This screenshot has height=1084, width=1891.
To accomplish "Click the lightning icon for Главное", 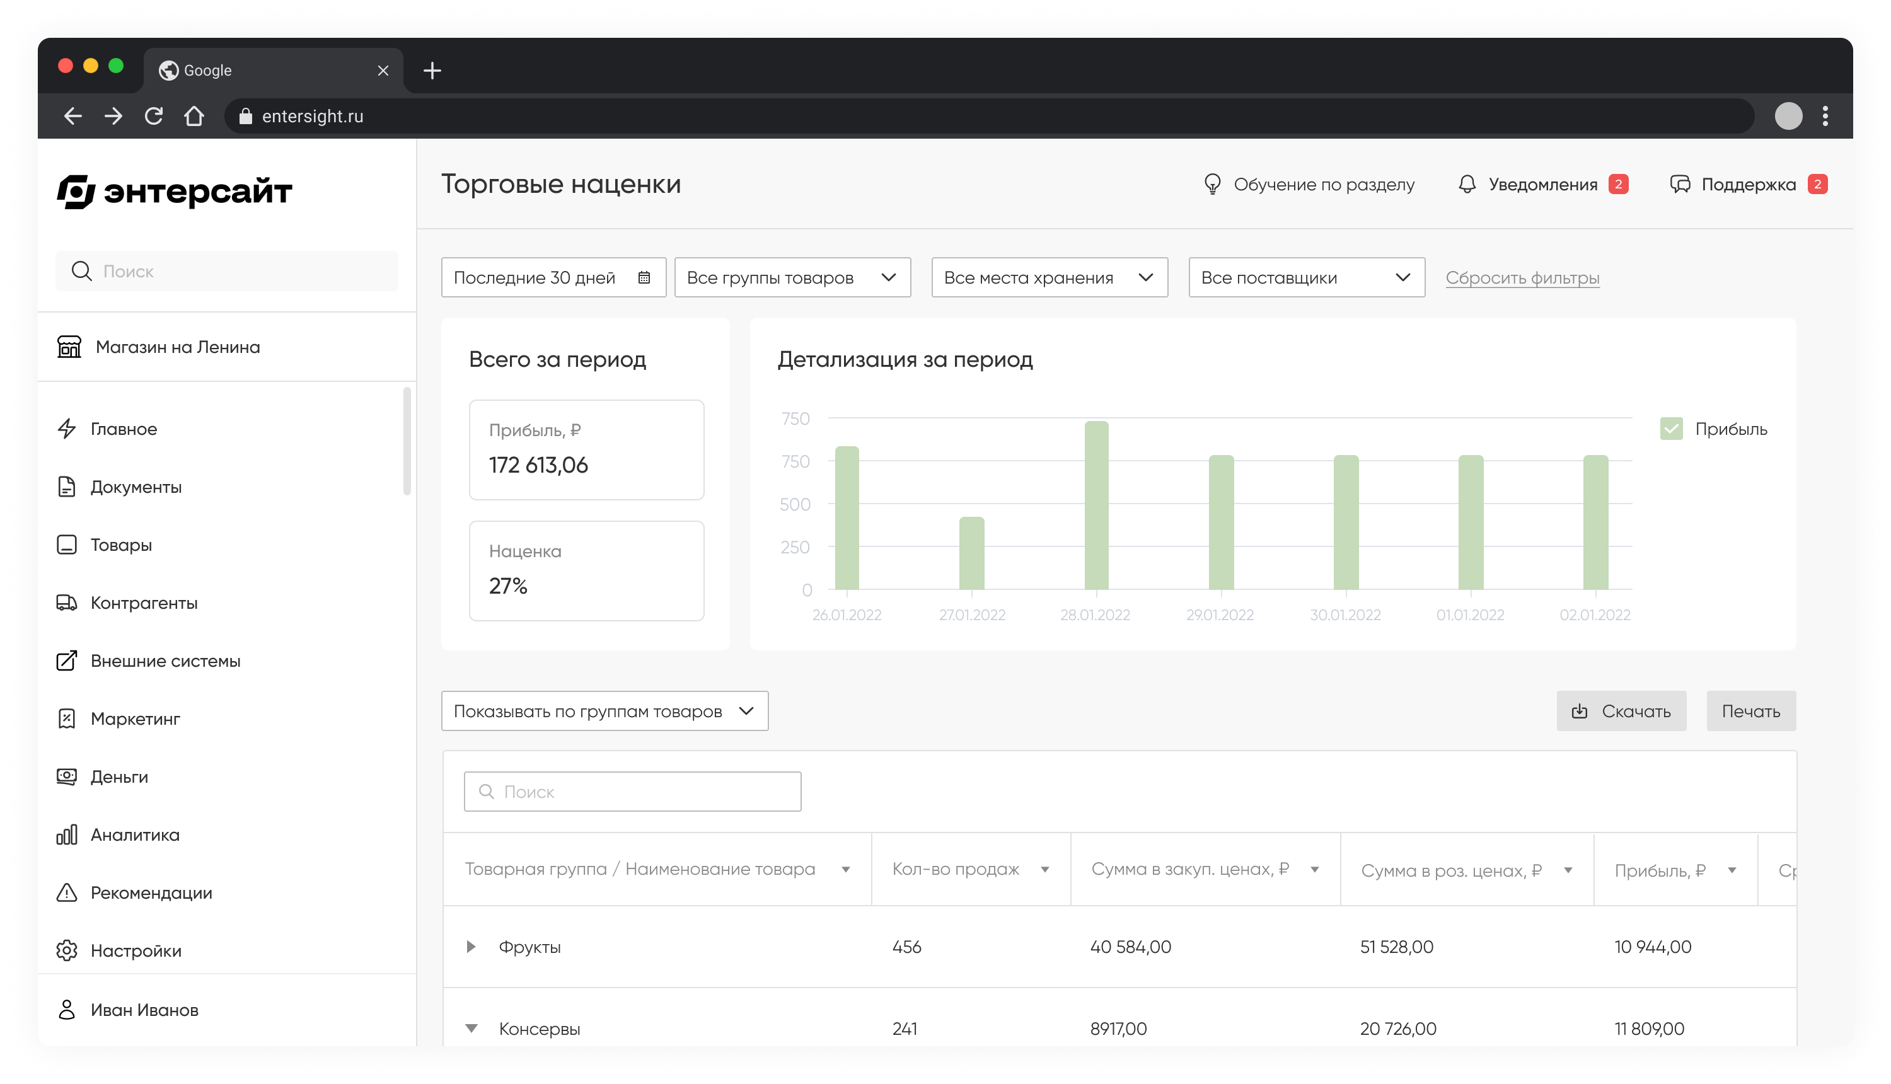I will click(67, 429).
